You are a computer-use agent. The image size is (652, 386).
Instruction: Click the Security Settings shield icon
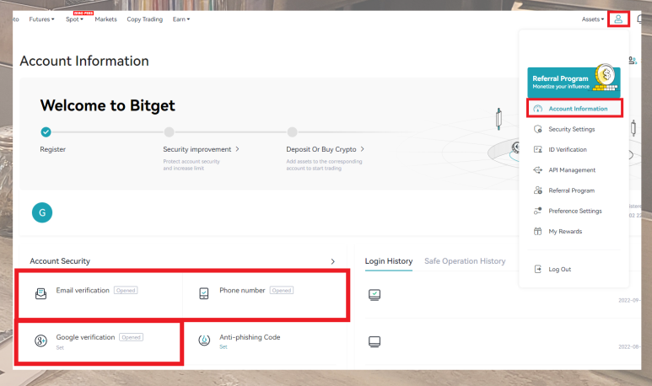click(537, 129)
